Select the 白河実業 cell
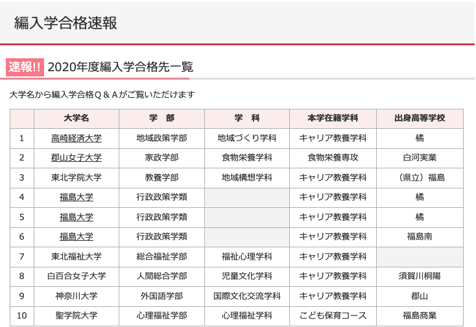Image resolution: width=476 pixels, height=327 pixels. point(420,157)
